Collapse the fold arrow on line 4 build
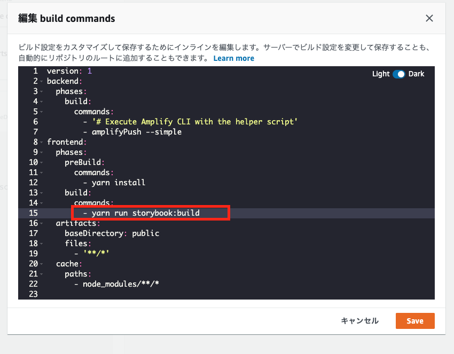The image size is (454, 354). (x=42, y=102)
